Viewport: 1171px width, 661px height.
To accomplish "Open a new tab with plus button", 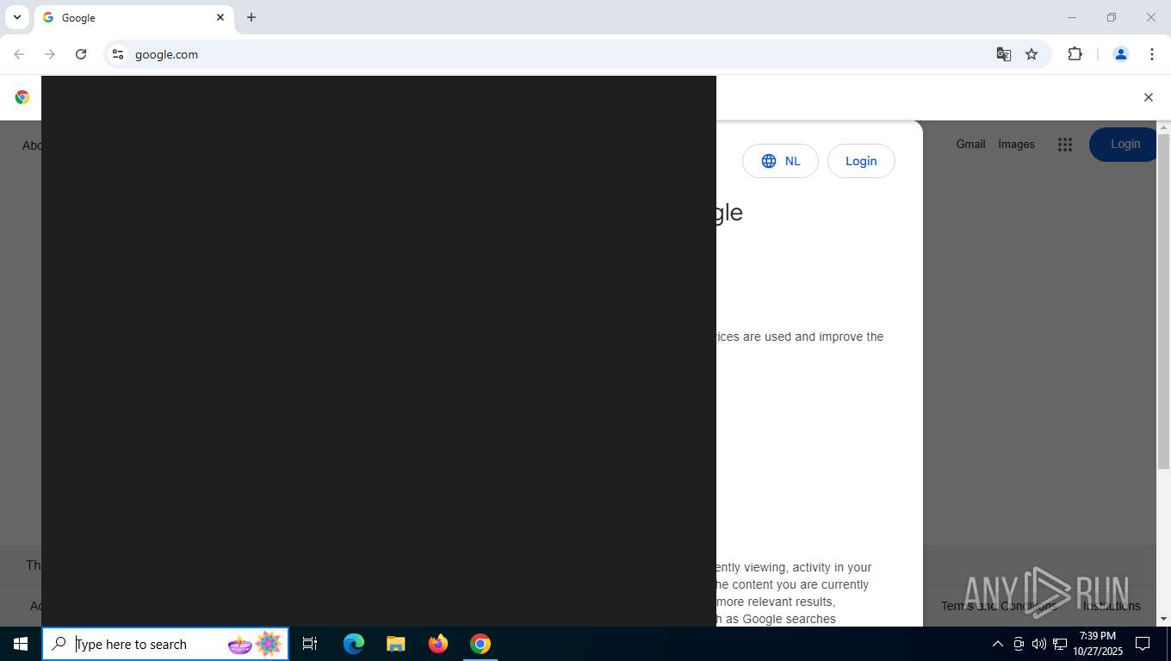I will click(251, 17).
